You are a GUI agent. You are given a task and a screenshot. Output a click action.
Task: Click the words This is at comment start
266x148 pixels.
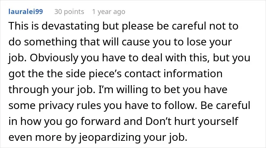click(24, 26)
